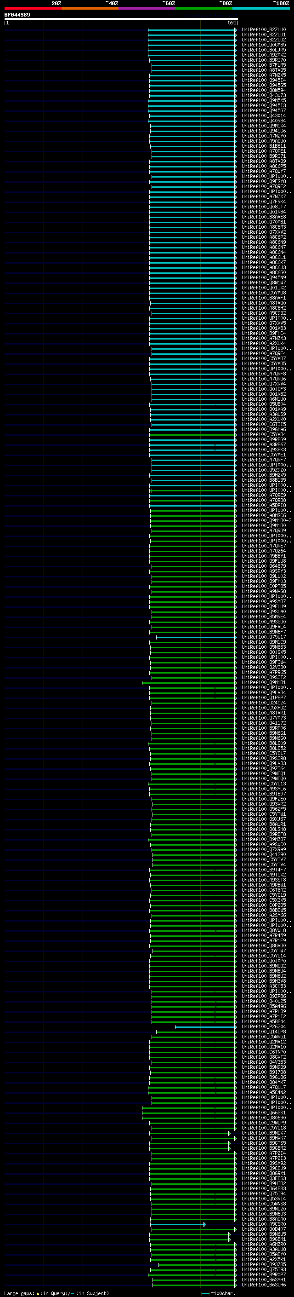The height and width of the screenshot is (1297, 294).
Task: Click UniRef100_Q9M5X5 in the hit list
Action: pyautogui.click(x=263, y=100)
